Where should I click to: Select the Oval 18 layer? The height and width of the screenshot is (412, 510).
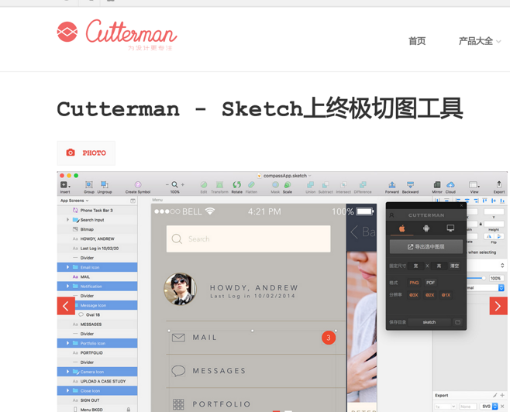97,314
